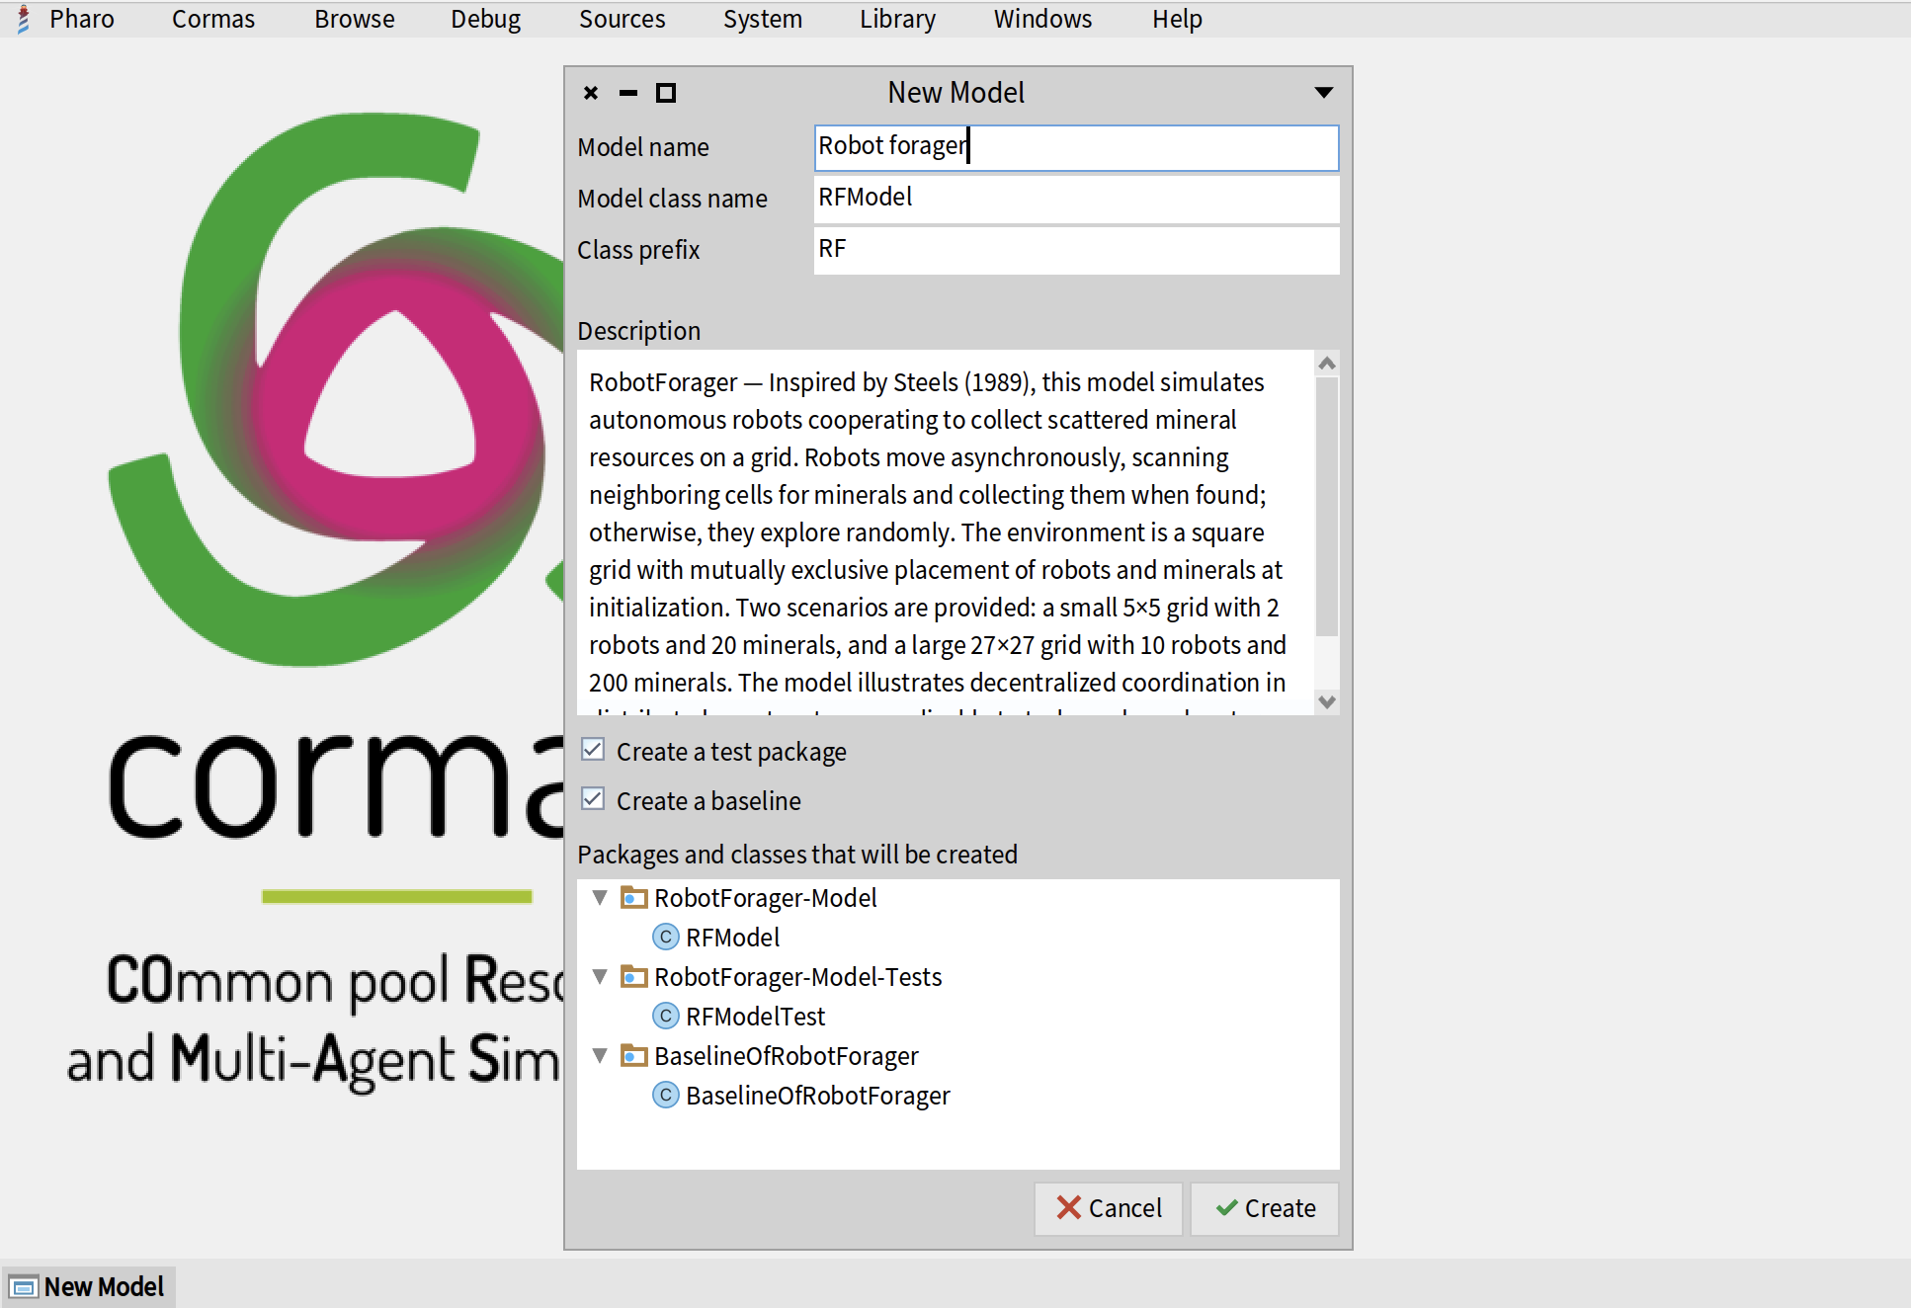Open the New Model window menu arrow
The height and width of the screenshot is (1308, 1911).
point(1324,93)
